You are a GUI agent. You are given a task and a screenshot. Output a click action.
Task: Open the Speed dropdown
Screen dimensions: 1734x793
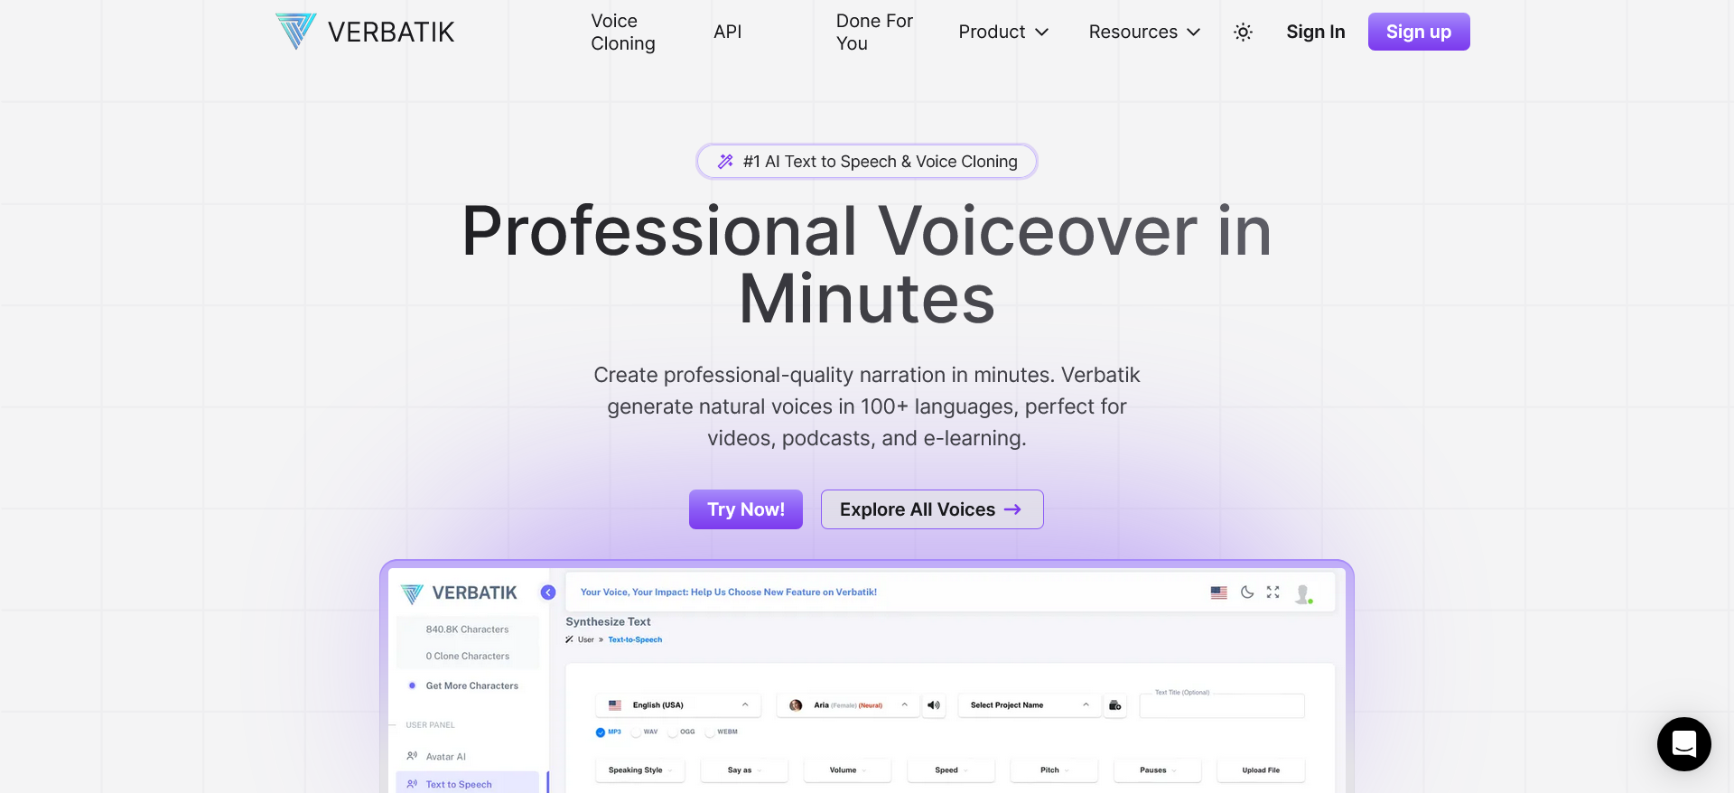[950, 770]
